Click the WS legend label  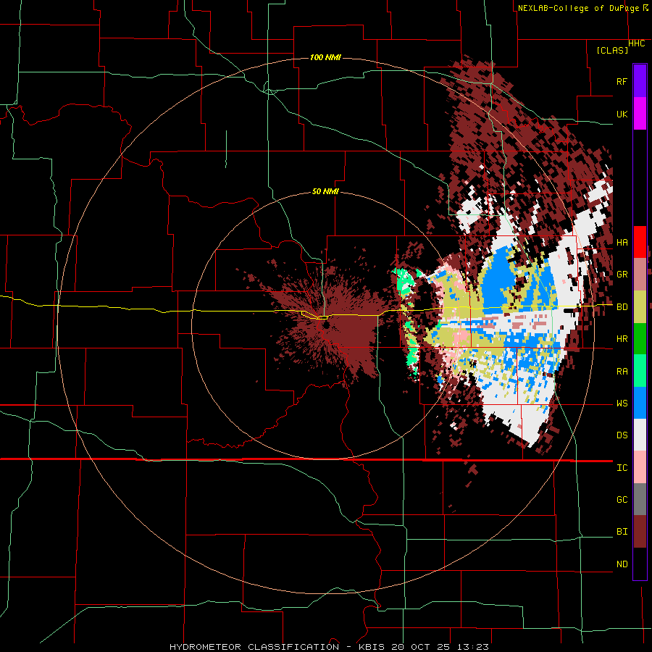[622, 403]
